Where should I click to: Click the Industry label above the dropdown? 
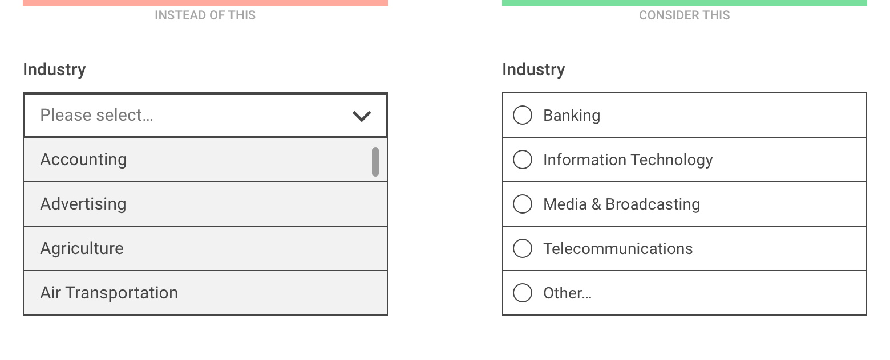54,69
